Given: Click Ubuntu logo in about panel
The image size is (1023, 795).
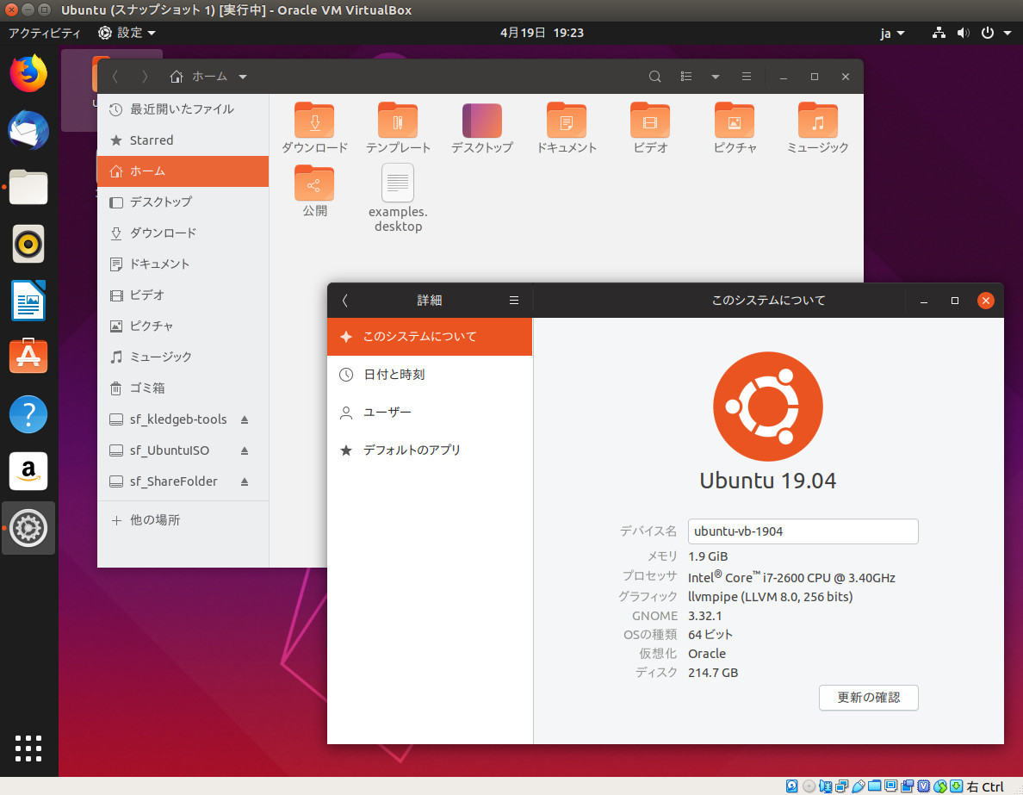Looking at the screenshot, I should pos(768,406).
